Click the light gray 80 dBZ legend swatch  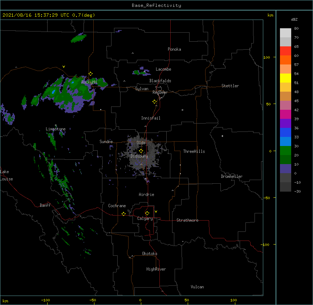[285, 33]
